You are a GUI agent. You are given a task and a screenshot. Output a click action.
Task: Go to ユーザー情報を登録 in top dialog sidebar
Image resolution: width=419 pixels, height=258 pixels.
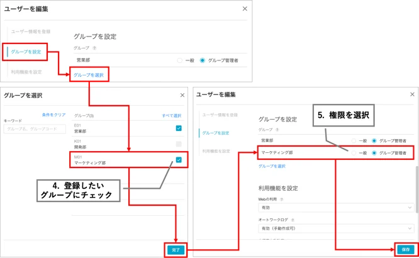31,31
